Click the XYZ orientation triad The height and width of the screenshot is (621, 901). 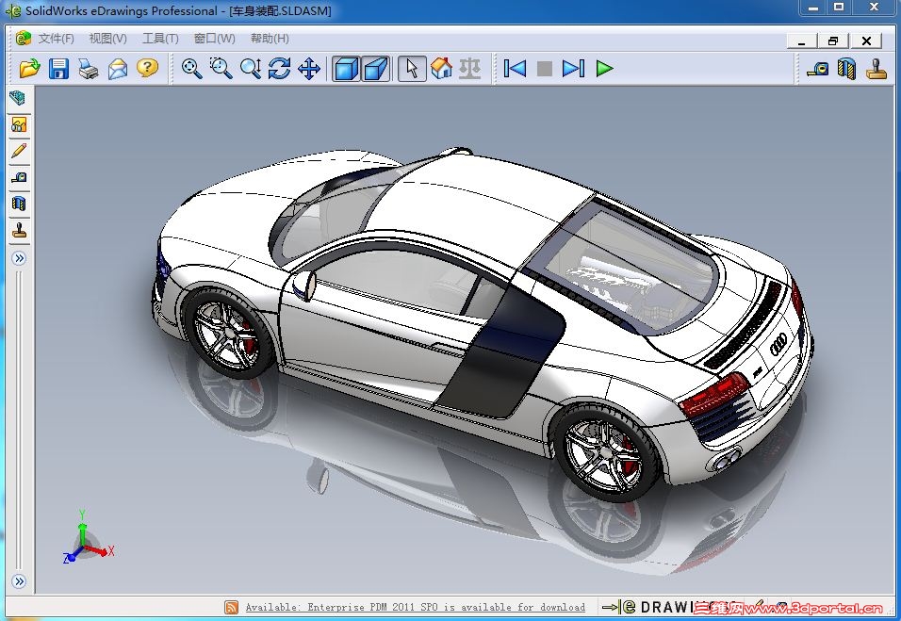coord(88,538)
